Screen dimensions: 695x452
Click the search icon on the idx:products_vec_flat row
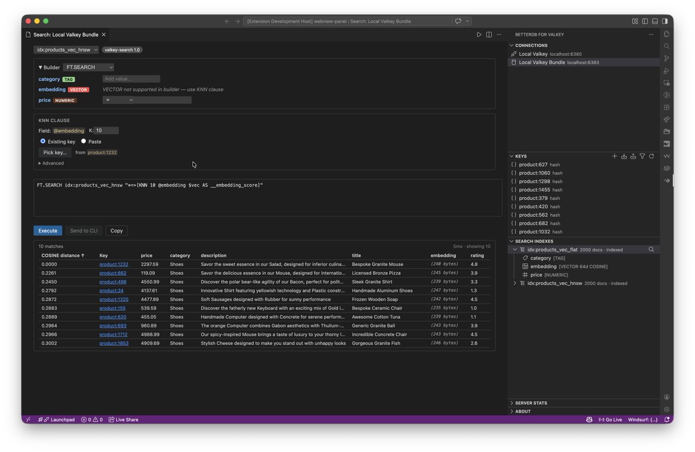[651, 250]
